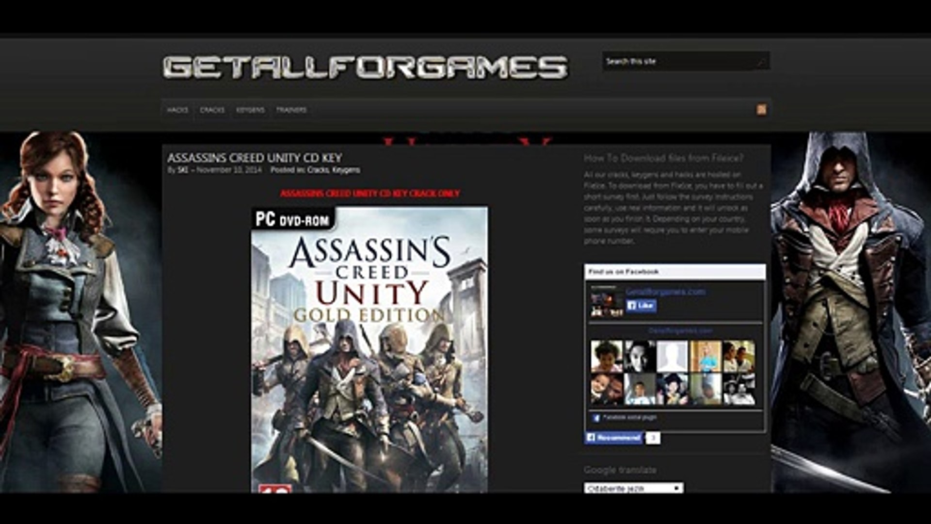
Task: Click the Facebook social plugin icon
Action: pos(596,418)
